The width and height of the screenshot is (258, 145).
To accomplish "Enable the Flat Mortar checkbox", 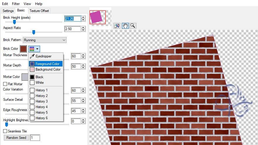I will (x=5, y=84).
